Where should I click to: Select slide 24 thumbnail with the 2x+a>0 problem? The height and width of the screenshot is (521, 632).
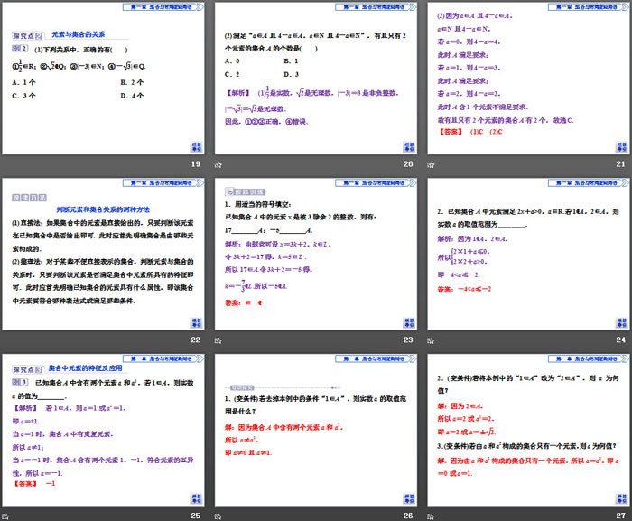point(528,254)
